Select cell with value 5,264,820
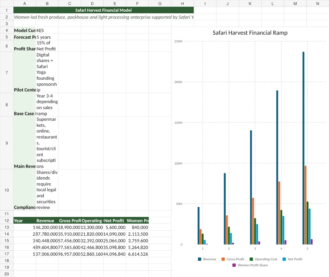The image size is (329, 277). (137, 247)
